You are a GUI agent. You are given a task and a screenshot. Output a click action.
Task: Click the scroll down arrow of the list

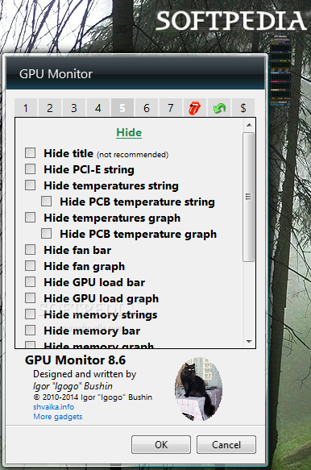click(x=249, y=341)
